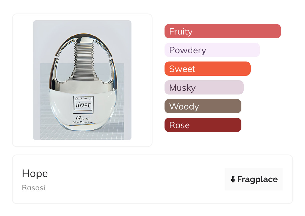Open the Rasasi brand name link
Viewport: 305px width, 216px height.
click(34, 187)
